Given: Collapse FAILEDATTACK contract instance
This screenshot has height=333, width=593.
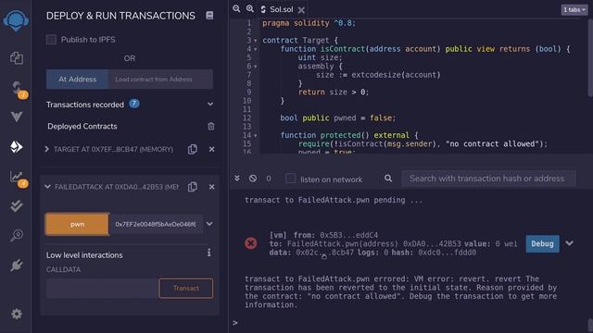Looking at the screenshot, I should click(47, 187).
